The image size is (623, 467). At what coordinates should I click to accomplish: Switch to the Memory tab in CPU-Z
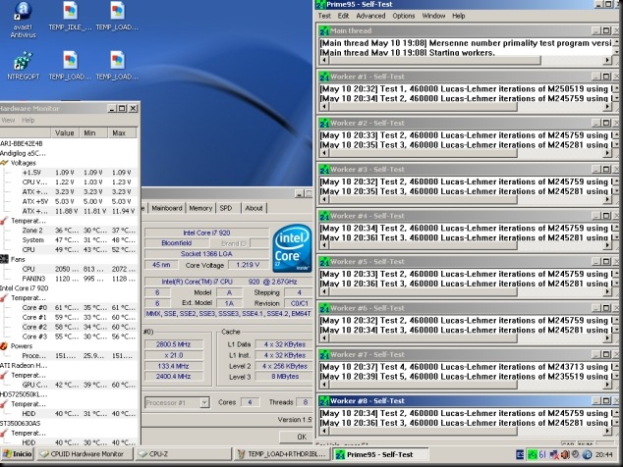[200, 208]
